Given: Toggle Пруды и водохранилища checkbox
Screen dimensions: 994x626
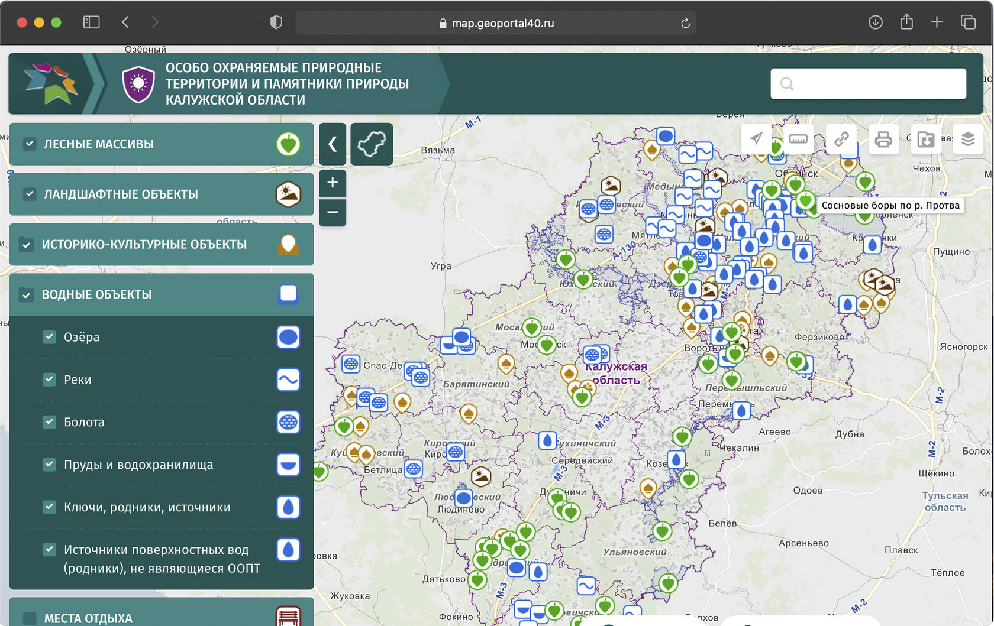Looking at the screenshot, I should pyautogui.click(x=49, y=464).
